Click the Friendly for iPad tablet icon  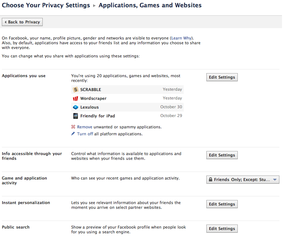[x=76, y=116]
